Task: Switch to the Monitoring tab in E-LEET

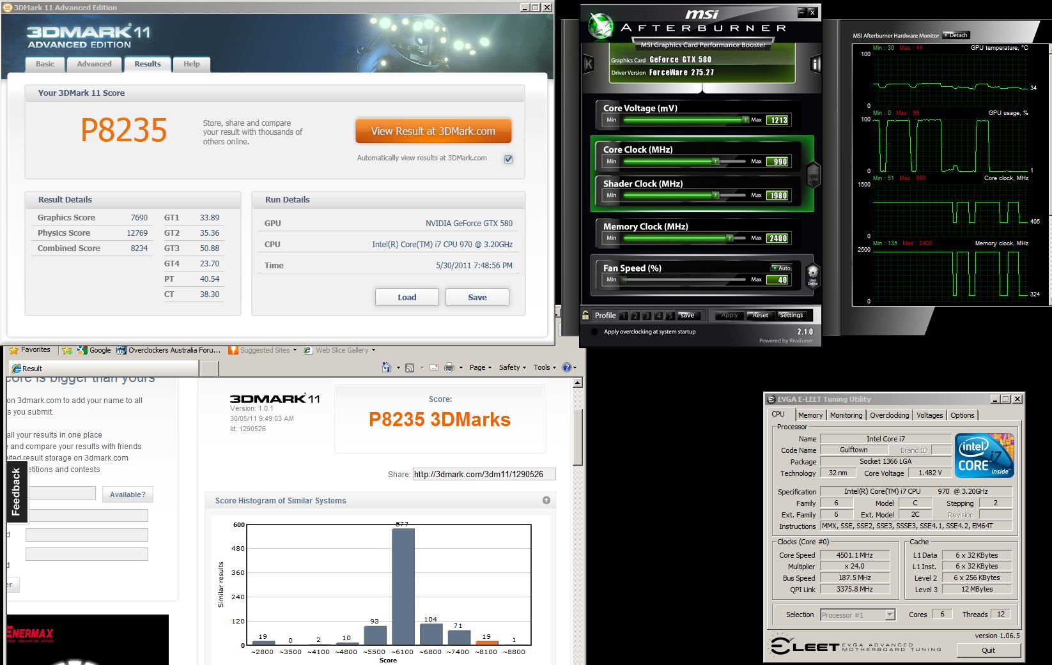Action: click(x=846, y=415)
